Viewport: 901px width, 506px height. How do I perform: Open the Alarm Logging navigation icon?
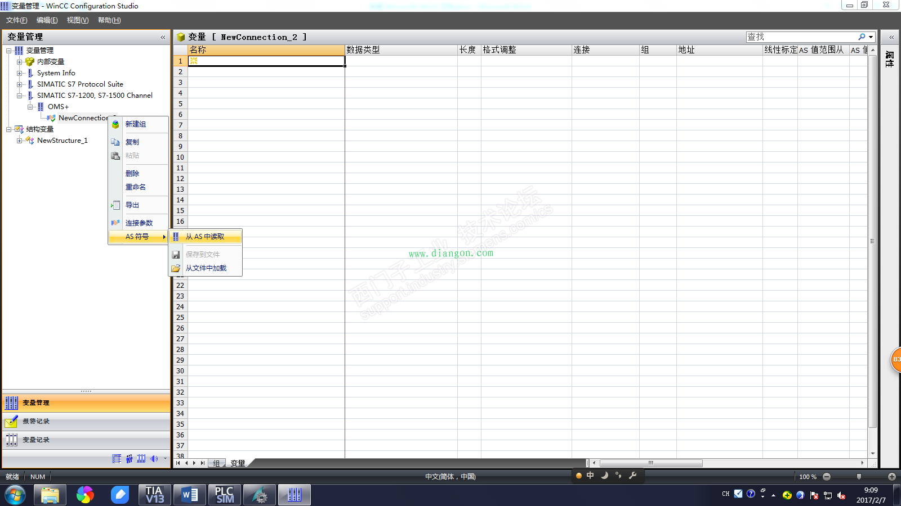pyautogui.click(x=11, y=422)
